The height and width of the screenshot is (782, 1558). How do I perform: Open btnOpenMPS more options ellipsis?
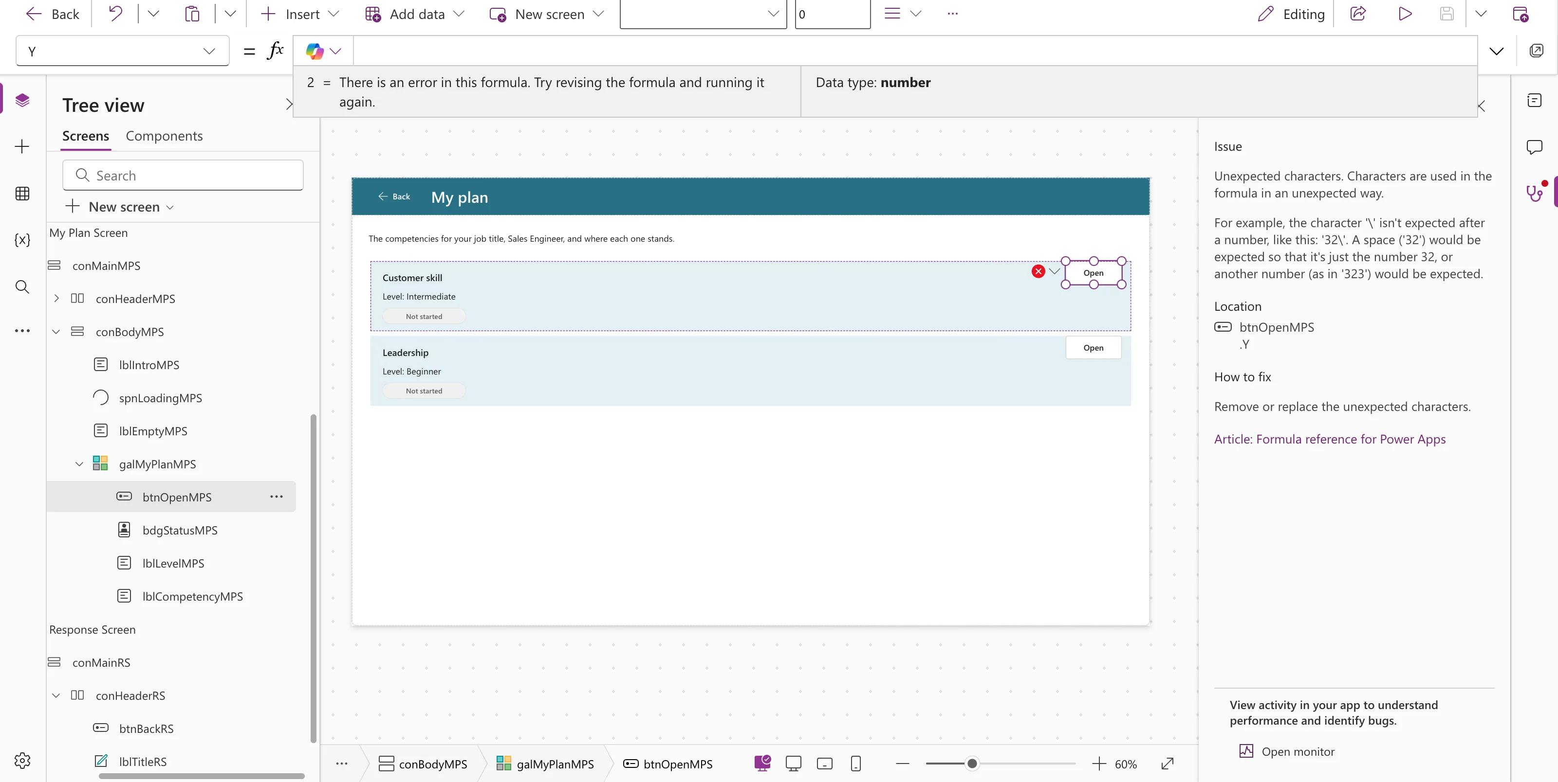tap(277, 496)
